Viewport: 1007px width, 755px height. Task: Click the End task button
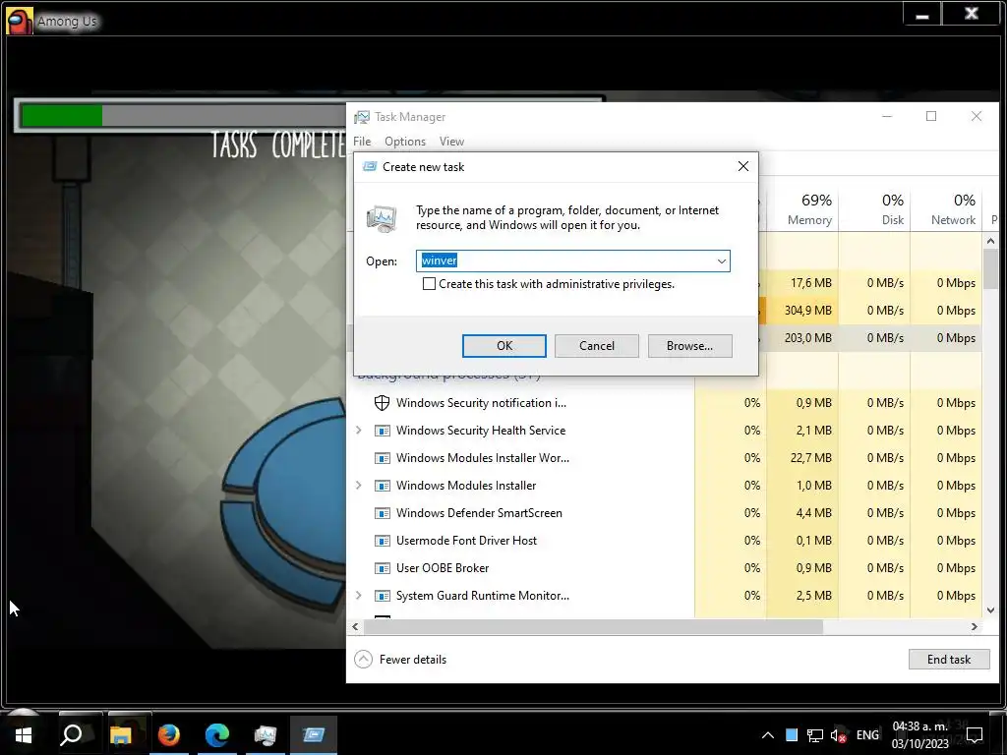click(x=949, y=660)
